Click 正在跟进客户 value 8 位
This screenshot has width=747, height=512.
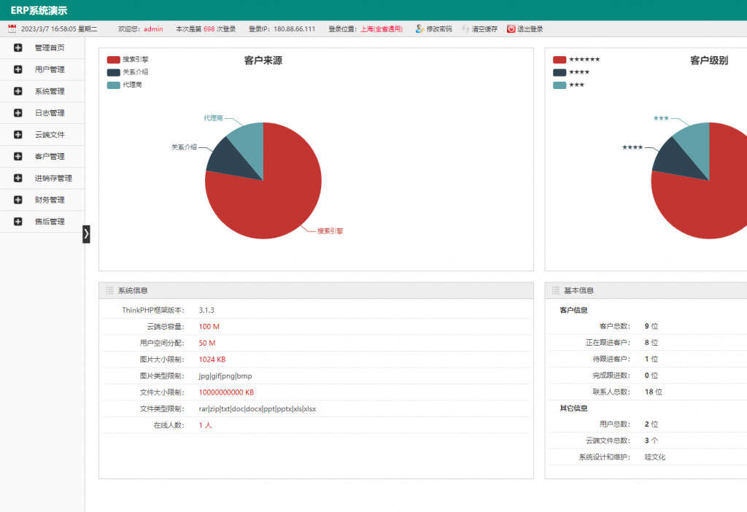(651, 343)
